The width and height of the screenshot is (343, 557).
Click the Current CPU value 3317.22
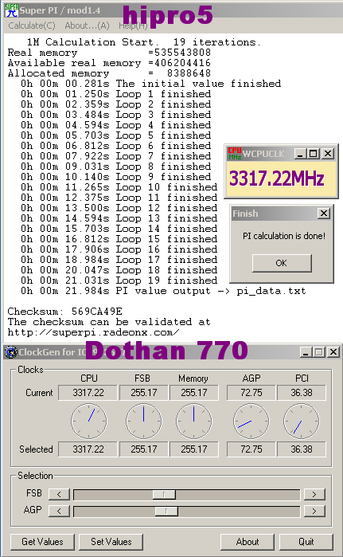tap(88, 393)
